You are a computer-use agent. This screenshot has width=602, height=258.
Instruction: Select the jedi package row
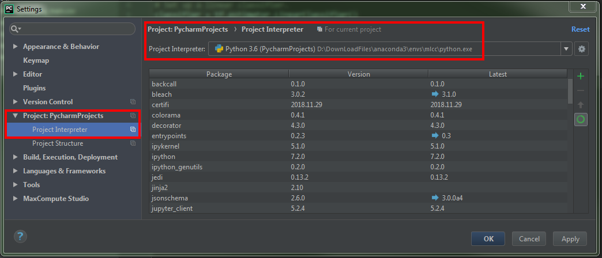358,177
